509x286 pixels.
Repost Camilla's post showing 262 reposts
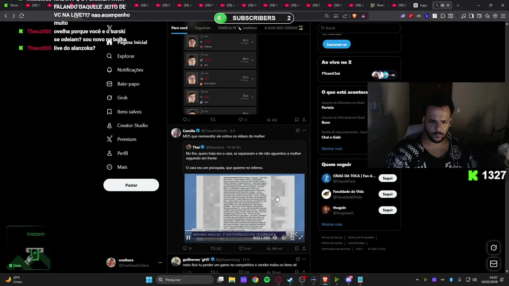tap(216, 248)
